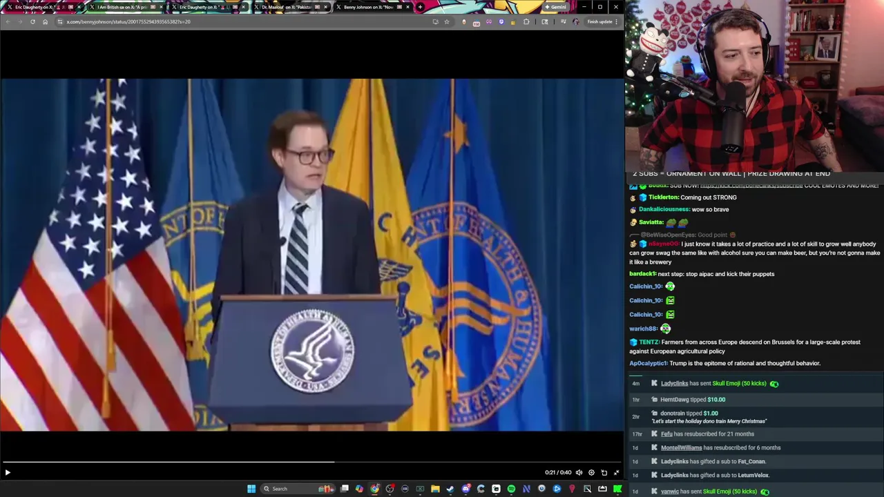Open the kick.com subscribe link in chat

click(751, 186)
